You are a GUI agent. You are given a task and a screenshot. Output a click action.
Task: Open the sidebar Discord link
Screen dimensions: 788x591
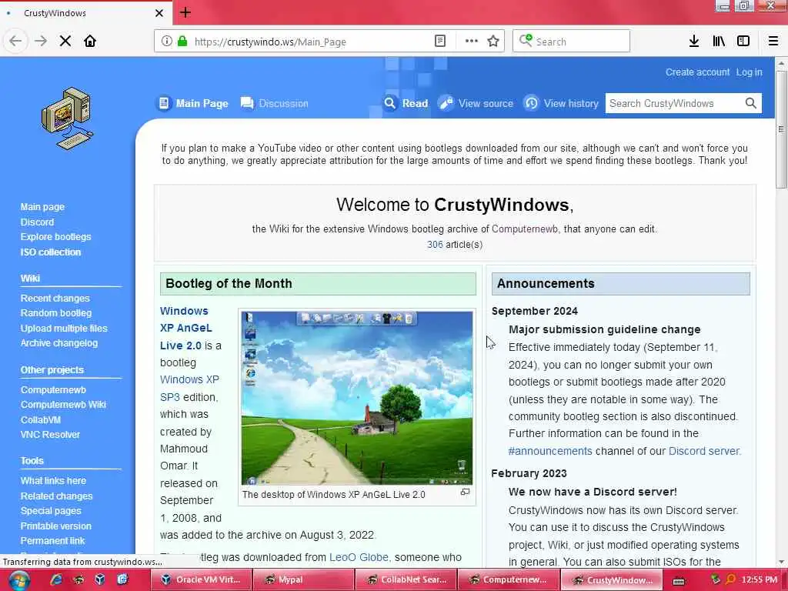[37, 222]
